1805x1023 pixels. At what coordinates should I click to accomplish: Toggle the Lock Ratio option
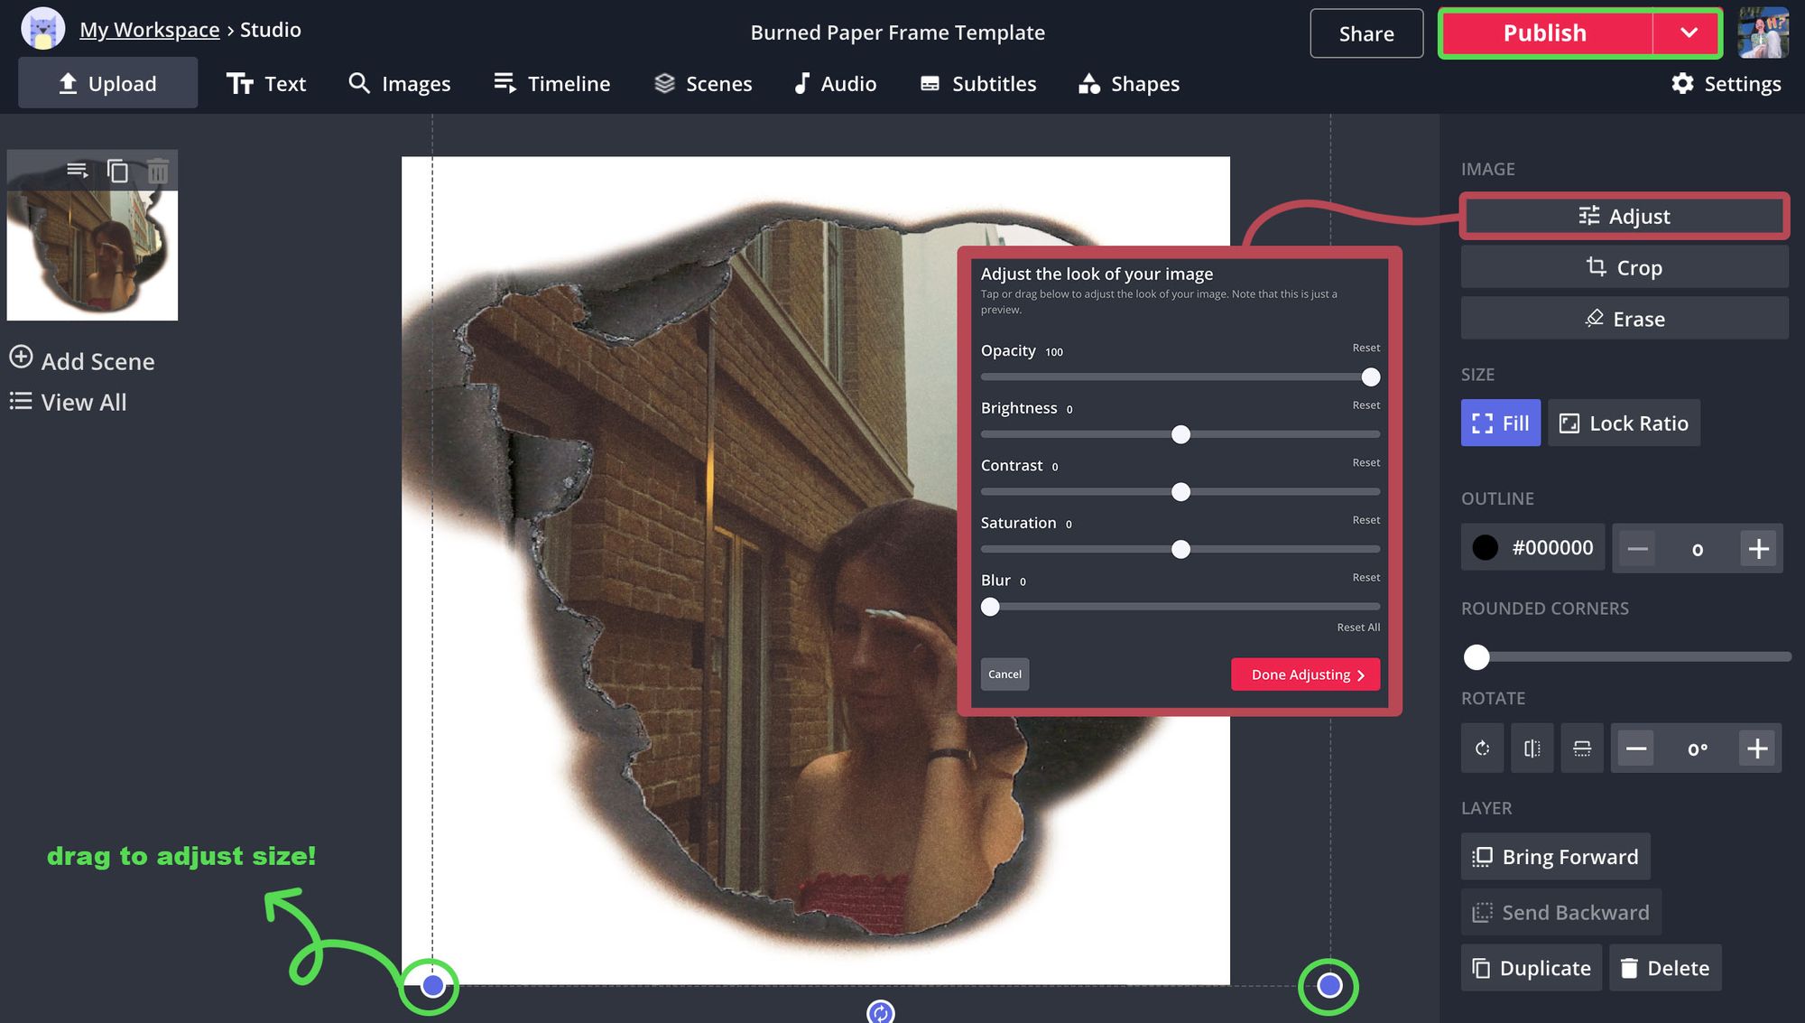pyautogui.click(x=1624, y=423)
